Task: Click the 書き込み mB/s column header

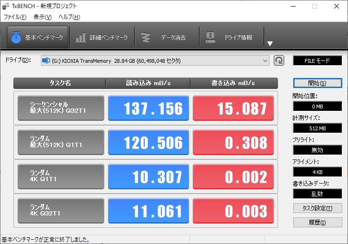Action: click(x=234, y=83)
